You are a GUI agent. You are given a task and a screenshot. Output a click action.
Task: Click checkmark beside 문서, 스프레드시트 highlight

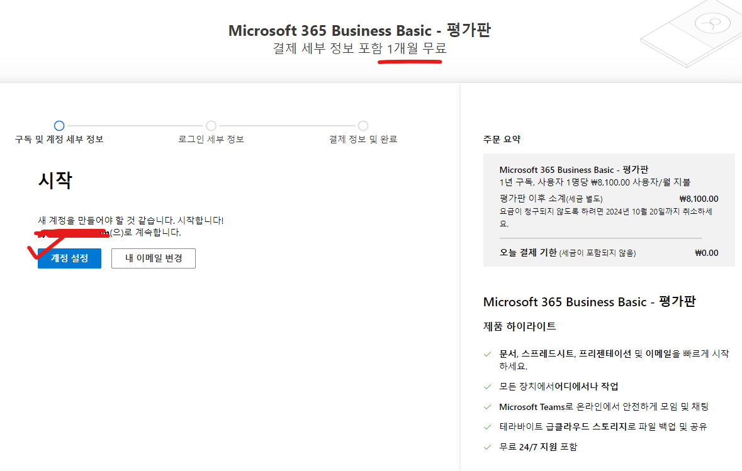click(x=487, y=354)
